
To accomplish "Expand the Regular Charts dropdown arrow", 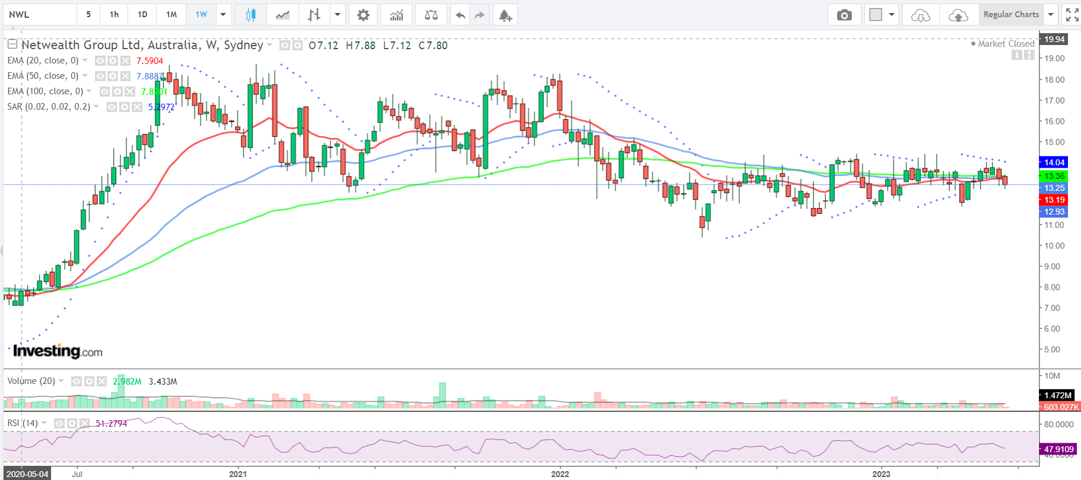I will pos(1051,15).
